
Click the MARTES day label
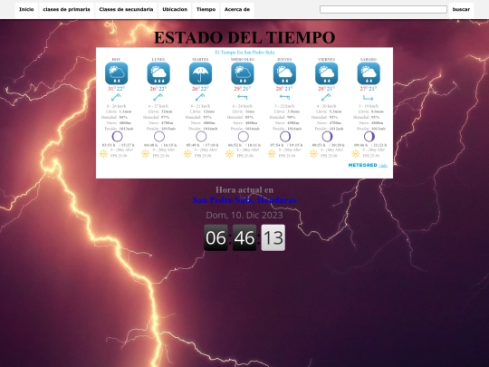[200, 59]
